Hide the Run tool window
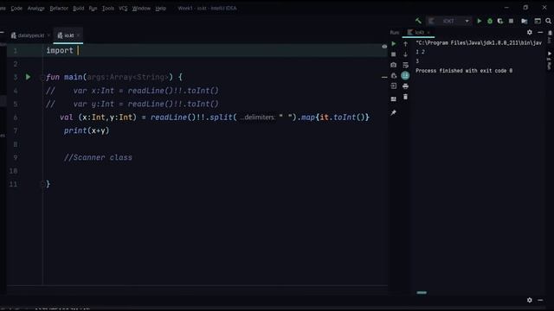554x311 pixels. [x=540, y=32]
